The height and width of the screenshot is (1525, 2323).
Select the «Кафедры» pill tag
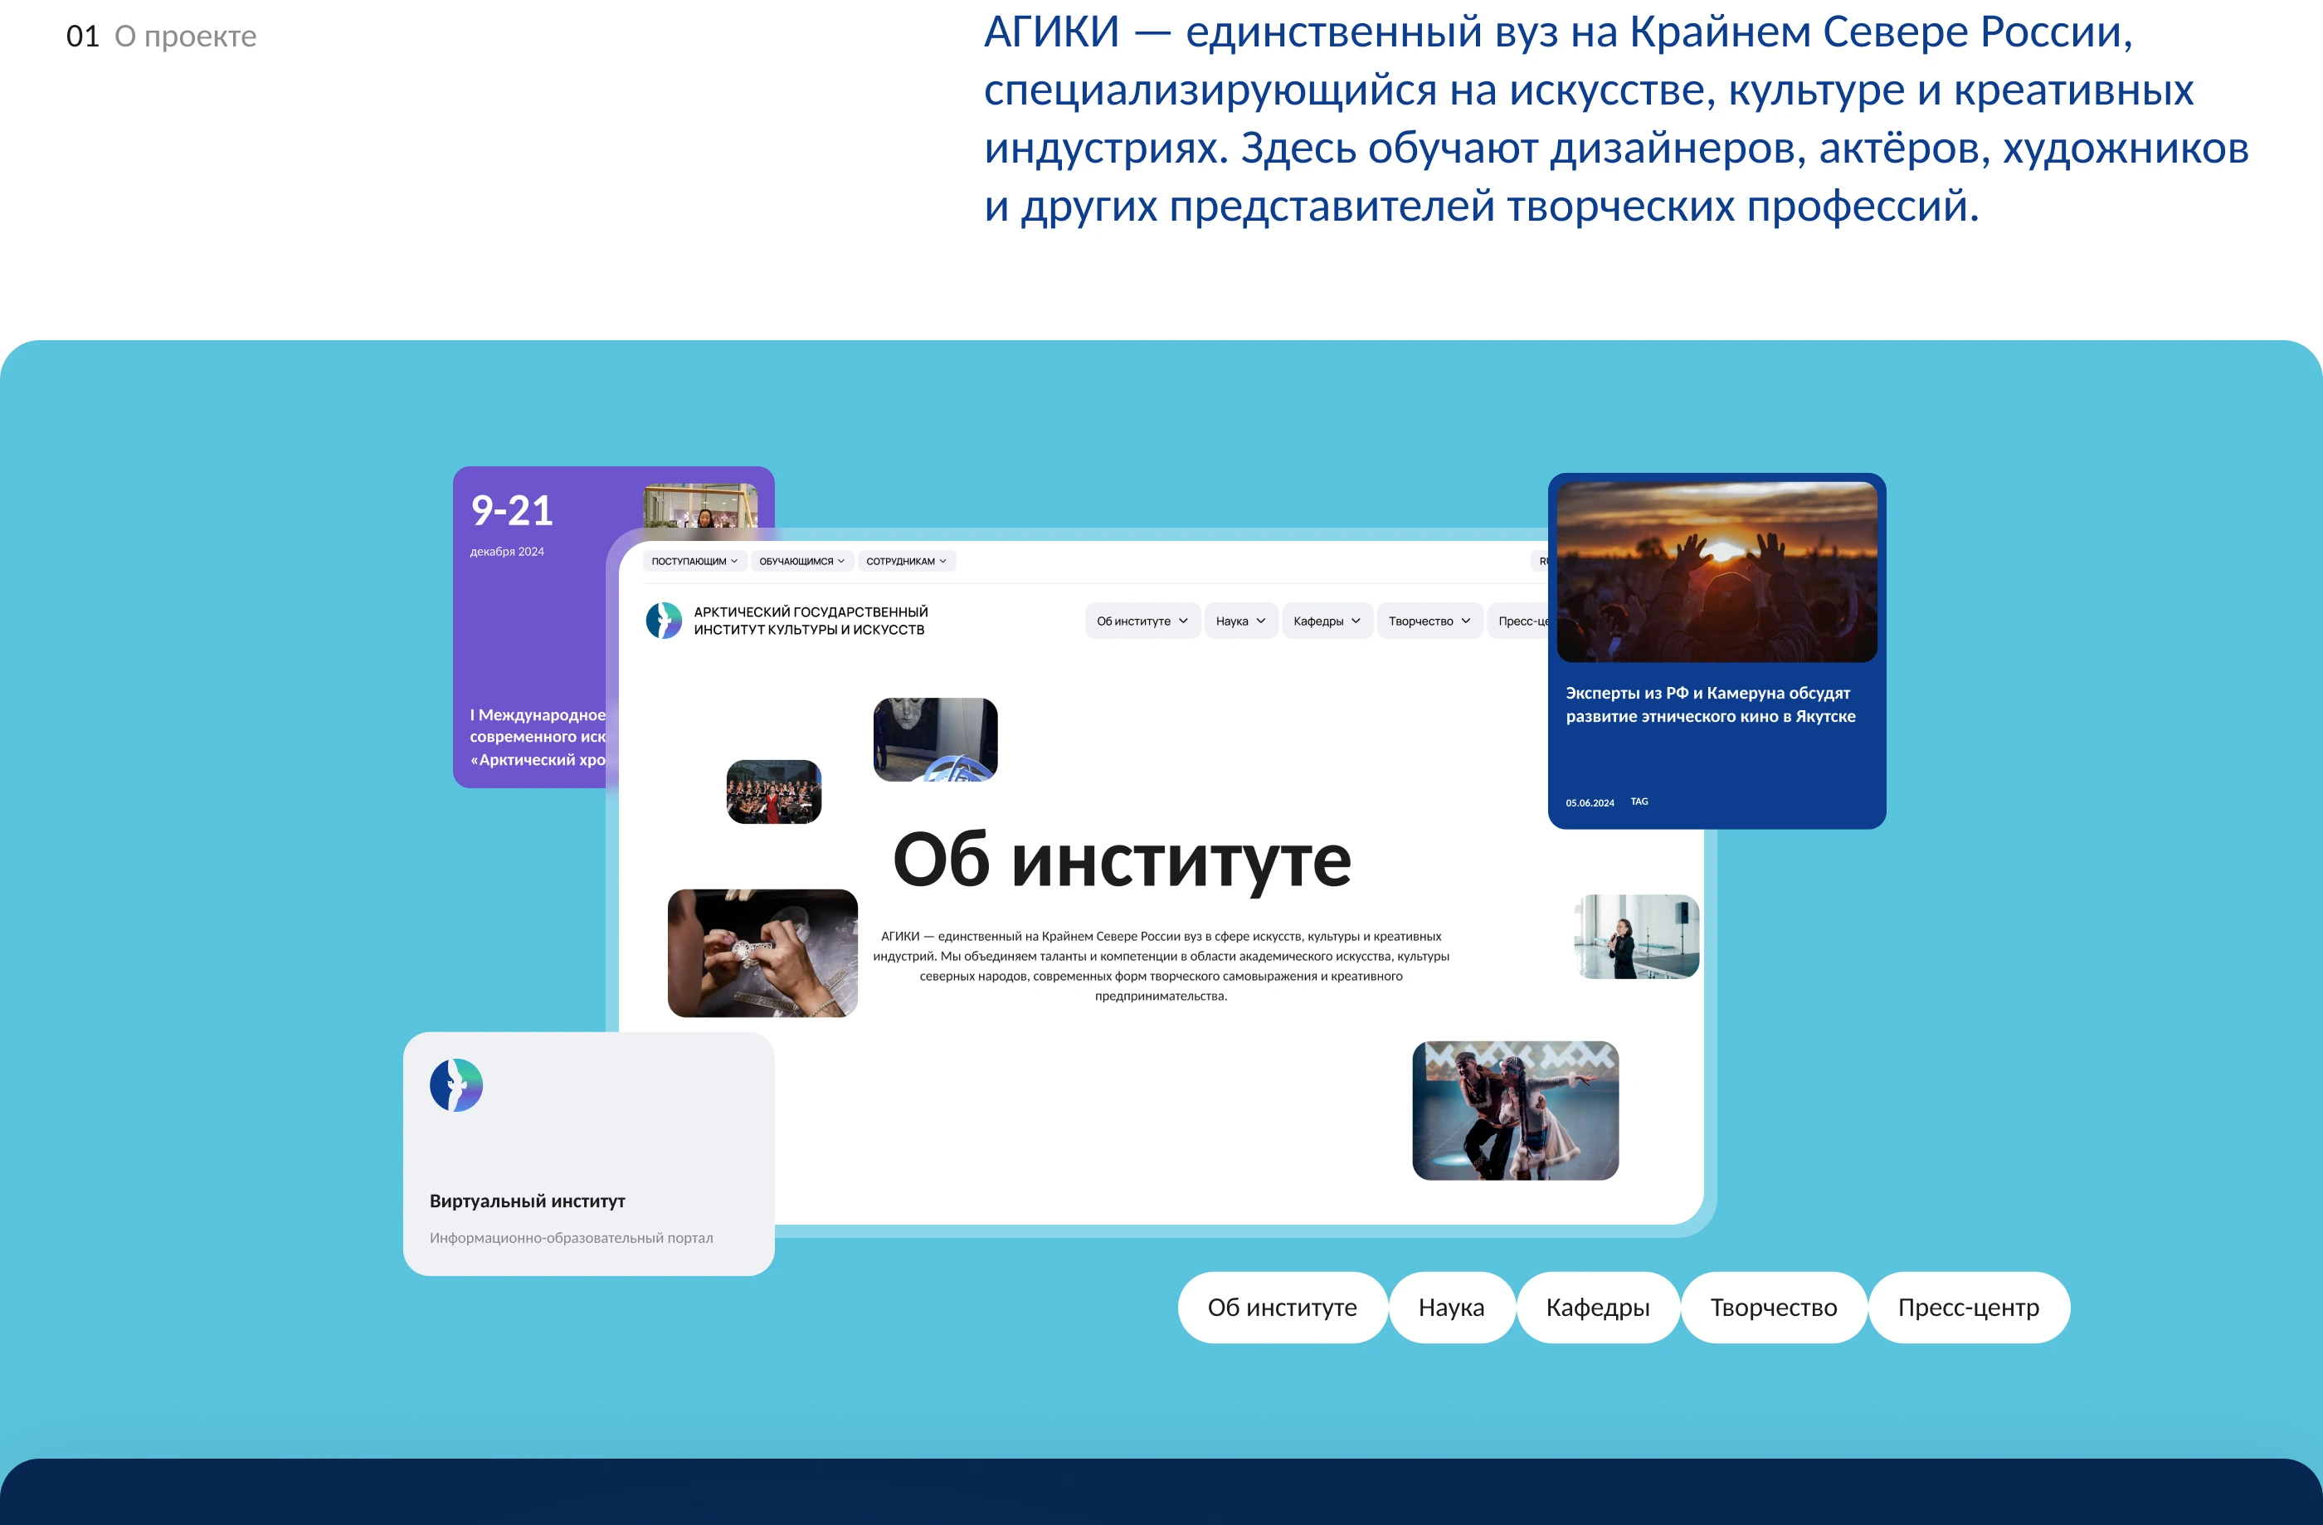click(x=1597, y=1308)
